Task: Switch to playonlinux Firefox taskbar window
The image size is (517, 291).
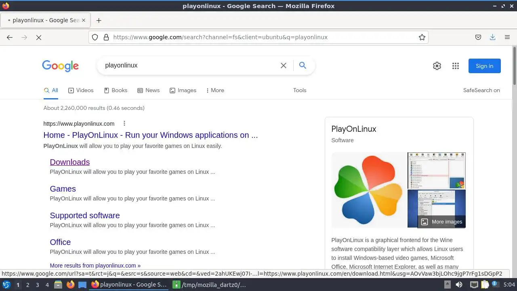Action: click(129, 285)
